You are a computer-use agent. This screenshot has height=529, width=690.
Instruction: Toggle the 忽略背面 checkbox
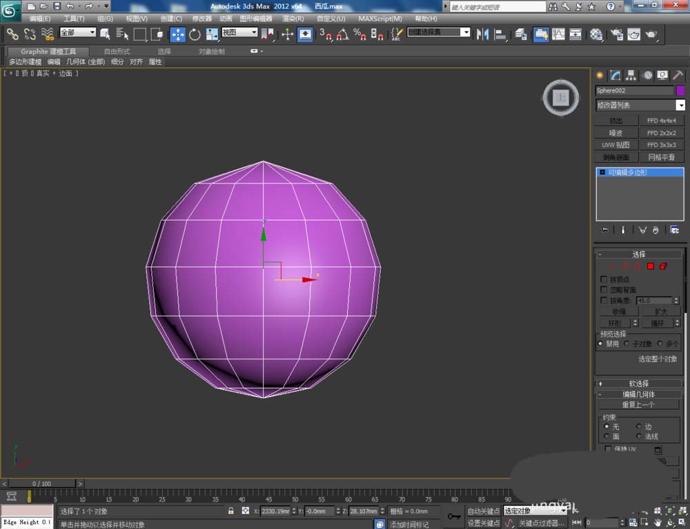pos(604,290)
